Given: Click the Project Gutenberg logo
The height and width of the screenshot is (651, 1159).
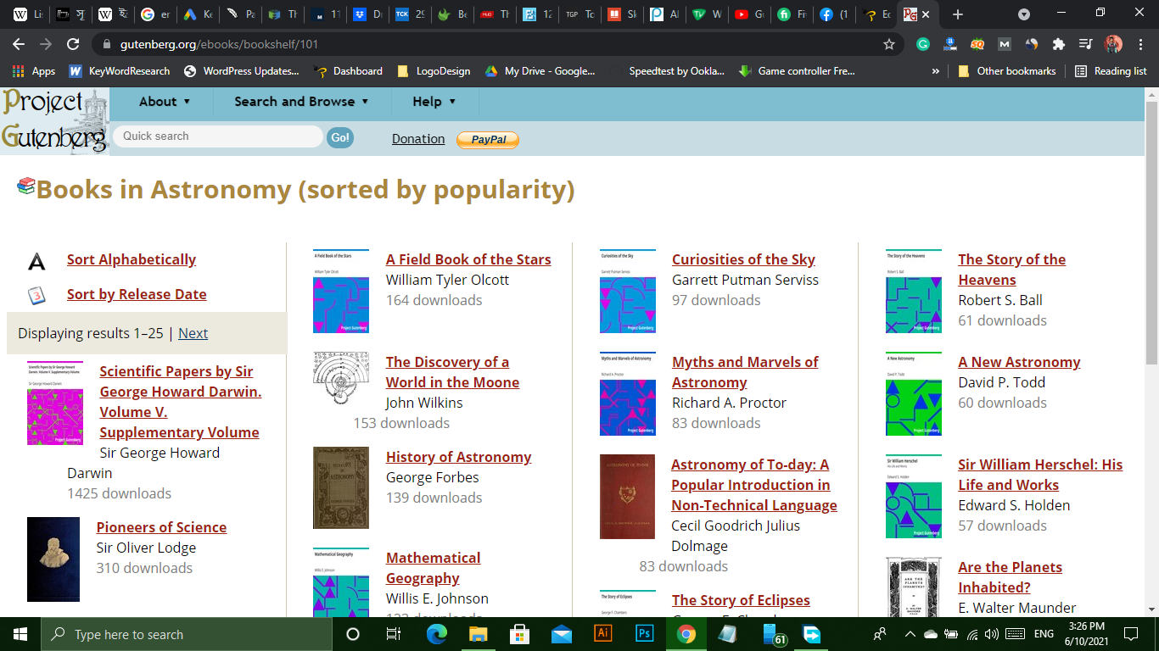Looking at the screenshot, I should [x=55, y=121].
